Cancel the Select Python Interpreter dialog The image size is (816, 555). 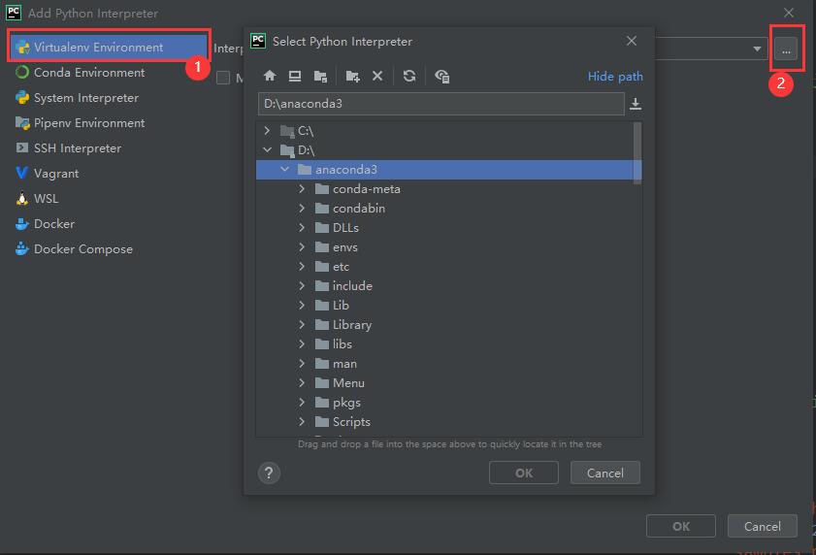point(604,473)
